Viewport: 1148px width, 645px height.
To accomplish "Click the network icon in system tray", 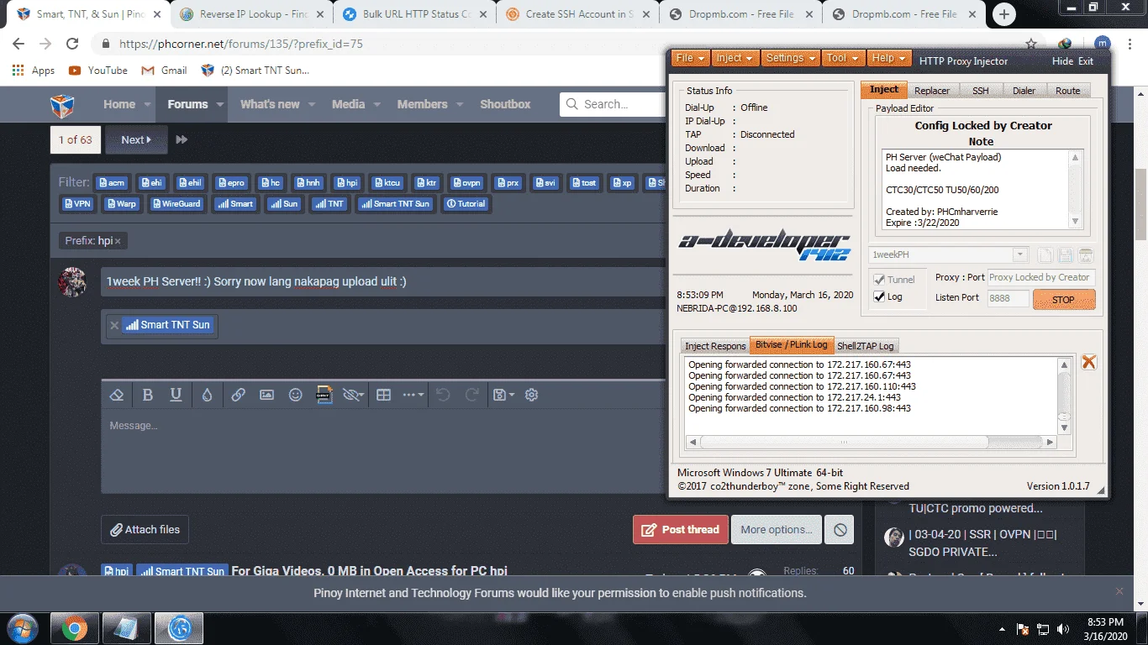I will click(x=1043, y=629).
